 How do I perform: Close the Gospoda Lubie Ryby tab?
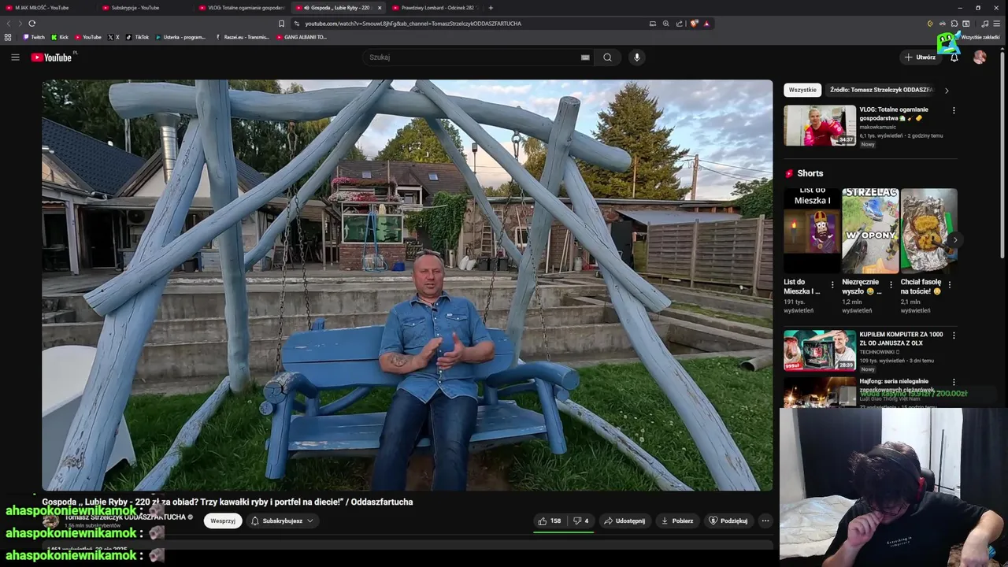pyautogui.click(x=380, y=8)
